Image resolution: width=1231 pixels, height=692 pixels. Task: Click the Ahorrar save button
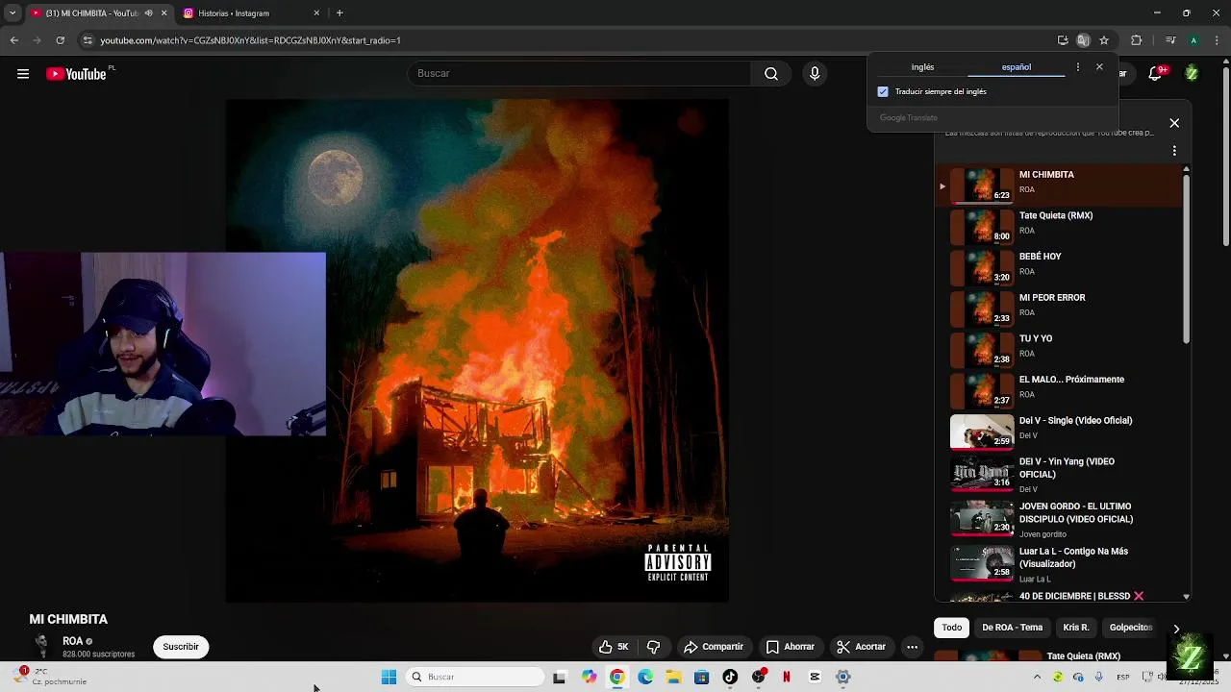791,647
